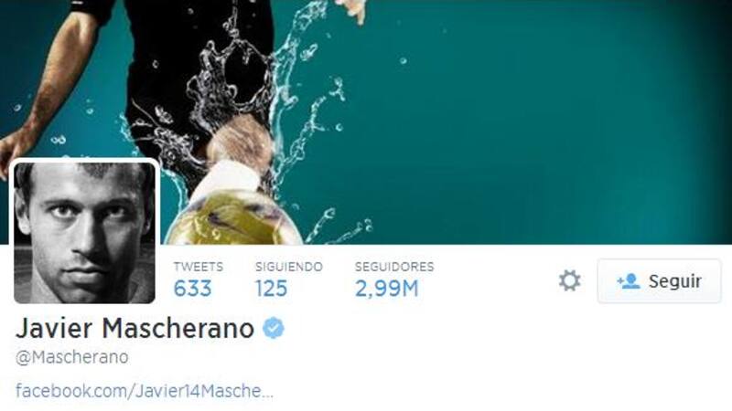Select the SEGUIDORES tab label
Viewport: 732px width, 411px height.
[x=394, y=267]
